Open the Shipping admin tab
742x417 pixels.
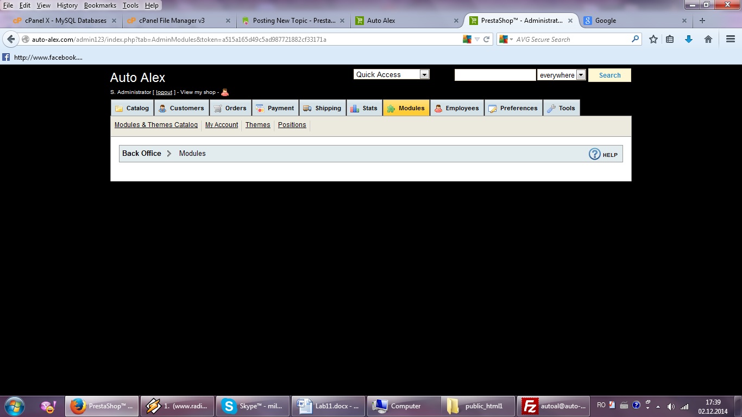tap(322, 108)
